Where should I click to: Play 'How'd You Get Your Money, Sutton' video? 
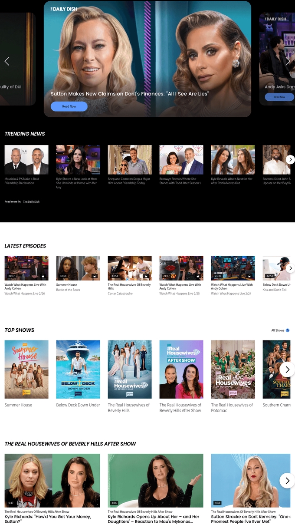(x=52, y=481)
